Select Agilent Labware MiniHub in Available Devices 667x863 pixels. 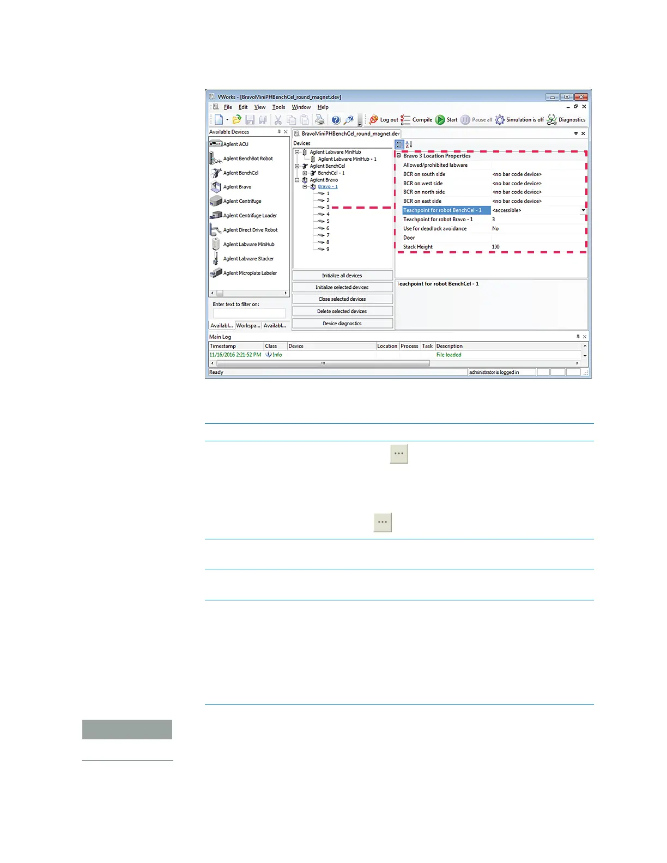click(242, 244)
